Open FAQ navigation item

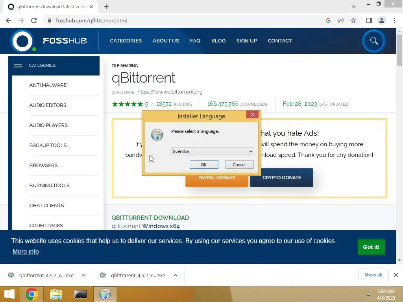coord(195,41)
